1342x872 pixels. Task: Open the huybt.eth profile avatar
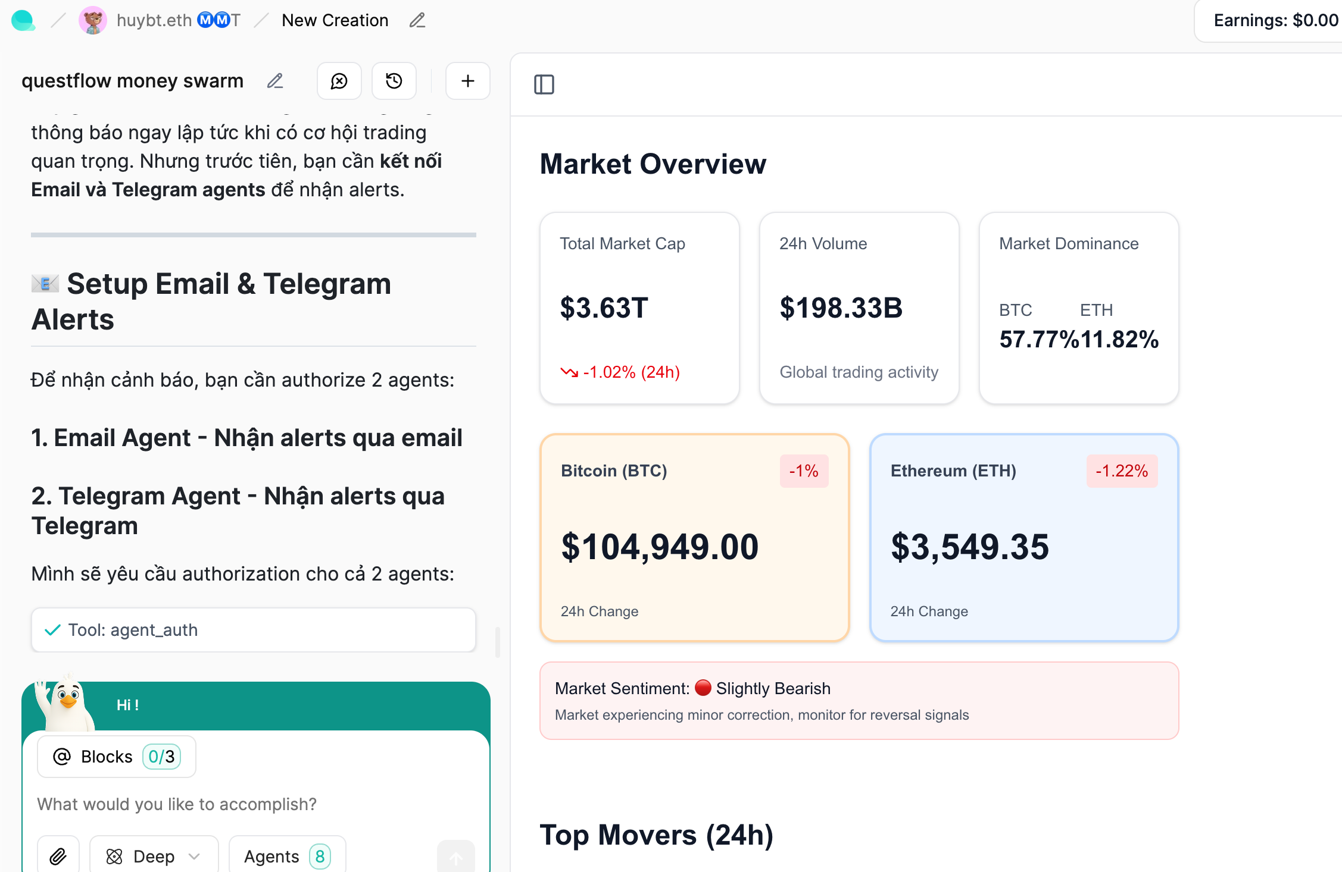[92, 20]
